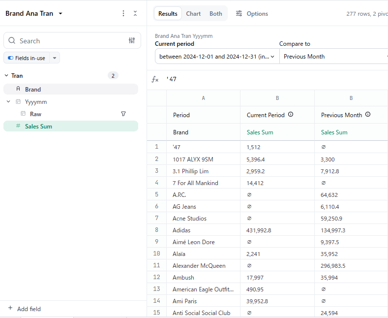The width and height of the screenshot is (388, 318).
Task: Select the 3.1 Phillip Lim cell
Action: click(x=203, y=171)
